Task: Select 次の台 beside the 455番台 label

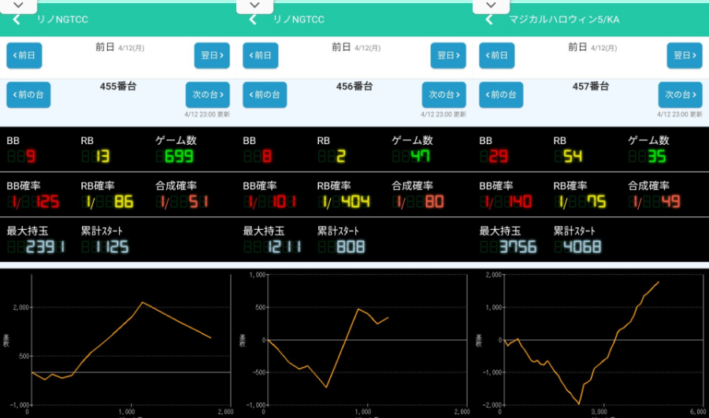Action: coord(208,94)
